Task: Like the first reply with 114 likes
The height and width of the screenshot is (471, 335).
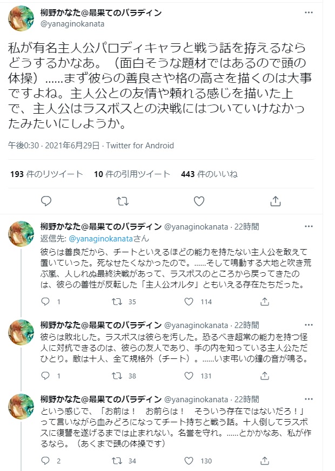Action: (x=191, y=302)
